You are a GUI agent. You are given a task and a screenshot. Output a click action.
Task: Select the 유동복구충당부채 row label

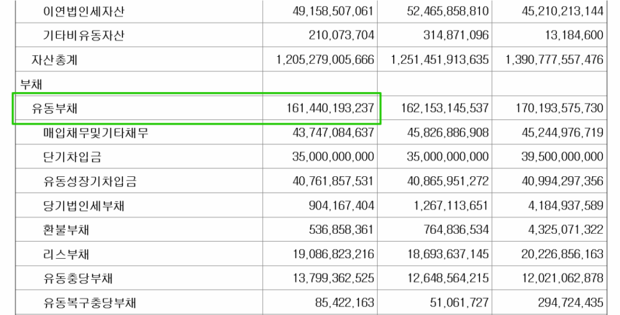[x=90, y=303]
